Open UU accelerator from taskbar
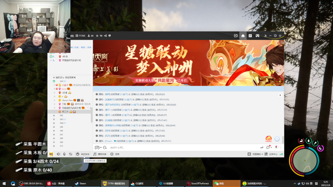 coord(171,184)
